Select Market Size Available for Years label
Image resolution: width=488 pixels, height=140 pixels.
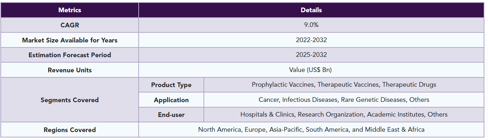click(x=70, y=40)
